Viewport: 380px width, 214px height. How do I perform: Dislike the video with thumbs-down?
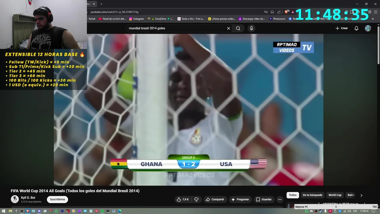click(x=197, y=199)
